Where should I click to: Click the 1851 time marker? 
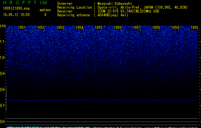click(x=22, y=28)
